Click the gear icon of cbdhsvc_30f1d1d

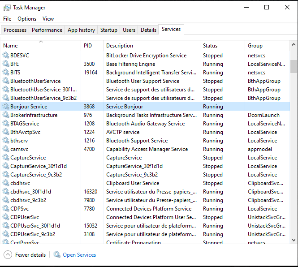coord(6,192)
